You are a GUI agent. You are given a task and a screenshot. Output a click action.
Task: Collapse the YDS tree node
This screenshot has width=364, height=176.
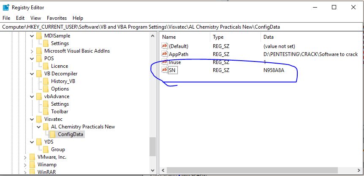click(x=32, y=142)
